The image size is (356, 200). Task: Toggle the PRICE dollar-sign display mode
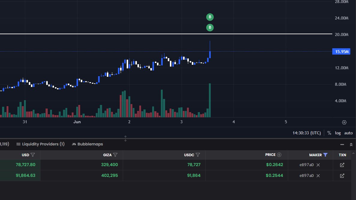point(279,154)
